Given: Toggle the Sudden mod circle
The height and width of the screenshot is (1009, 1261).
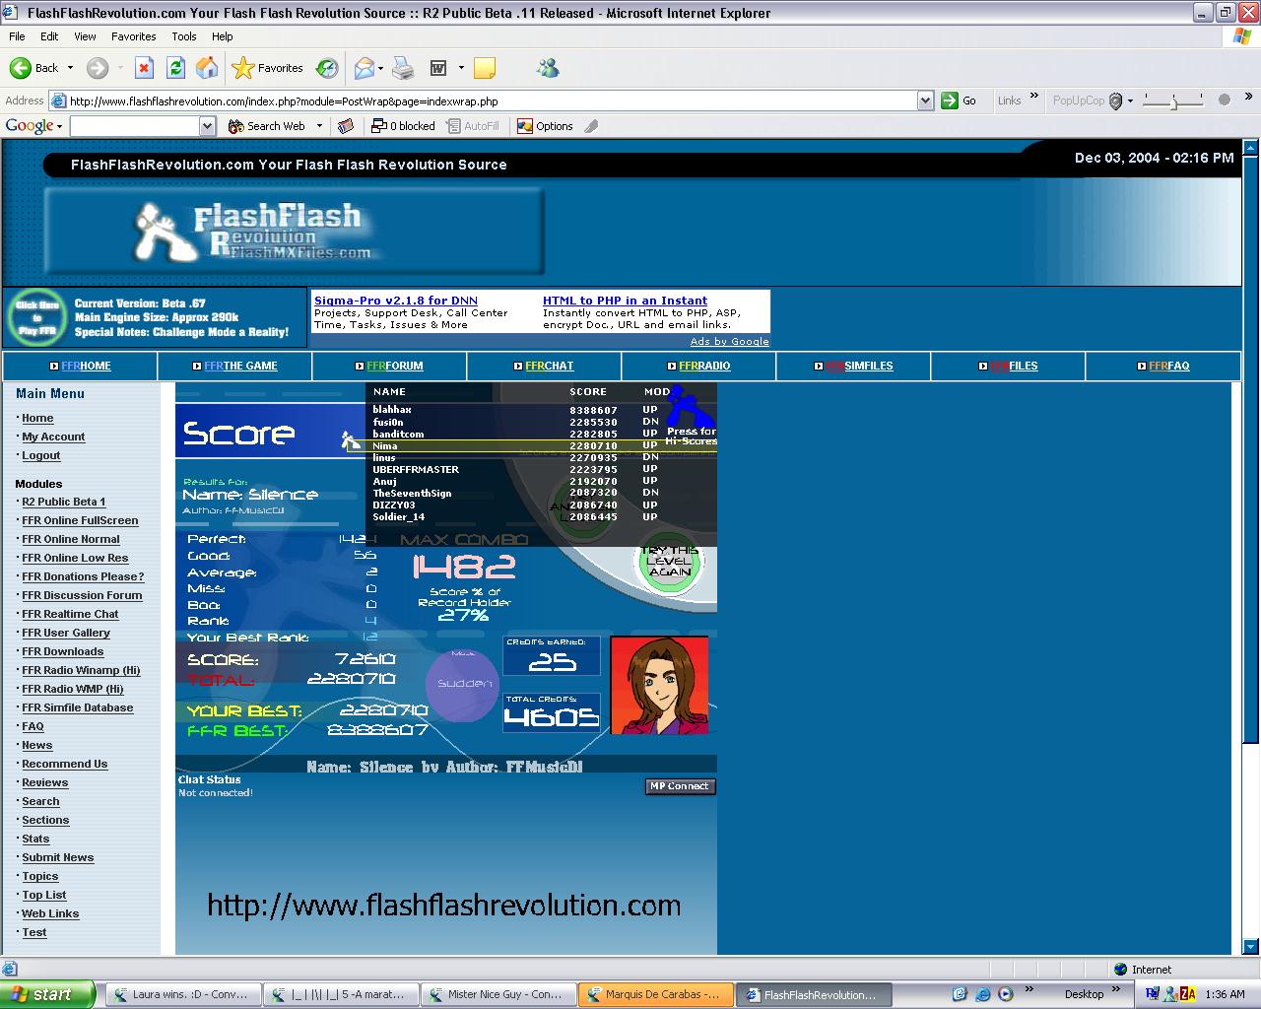Looking at the screenshot, I should tap(463, 682).
